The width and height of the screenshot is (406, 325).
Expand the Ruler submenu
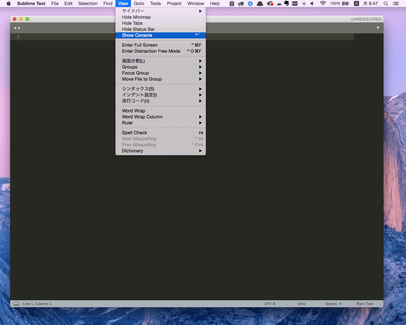(160, 123)
